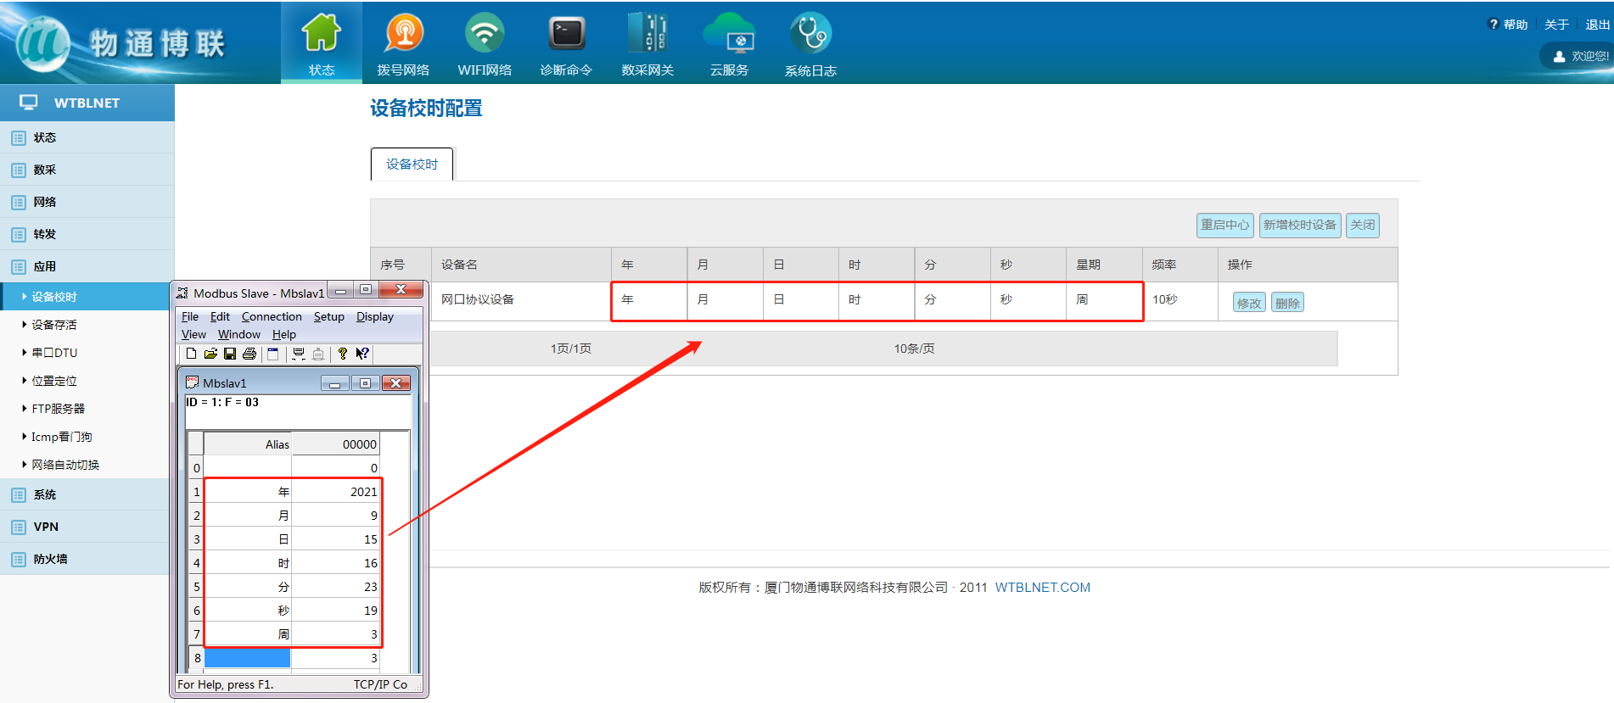Click the Save disk icon in Modbus Slave toolbar
1614x703 pixels.
click(230, 354)
